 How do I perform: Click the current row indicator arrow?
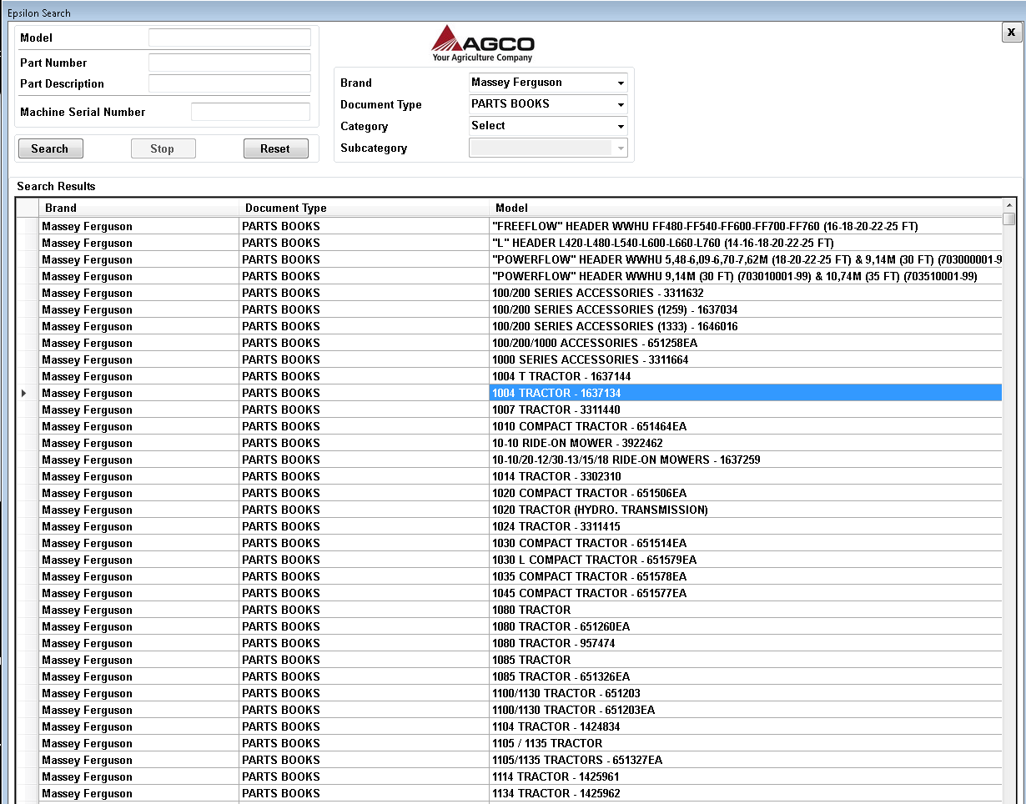tap(24, 393)
